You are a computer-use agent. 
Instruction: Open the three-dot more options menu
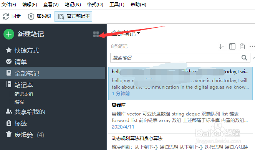pos(252,46)
